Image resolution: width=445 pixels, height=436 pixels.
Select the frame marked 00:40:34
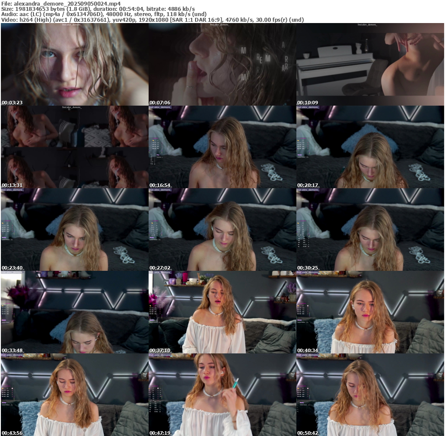(370, 312)
